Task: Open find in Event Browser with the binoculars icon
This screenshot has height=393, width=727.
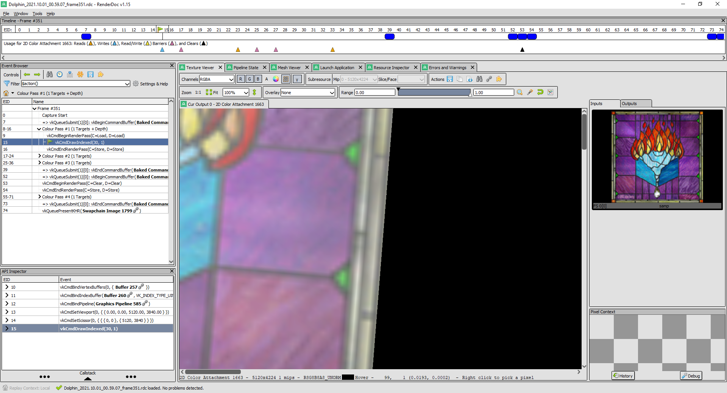Action: 50,74
